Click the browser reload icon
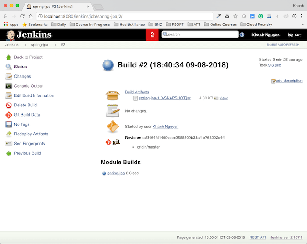Viewport: 307px width, 244px height. [x=22, y=16]
